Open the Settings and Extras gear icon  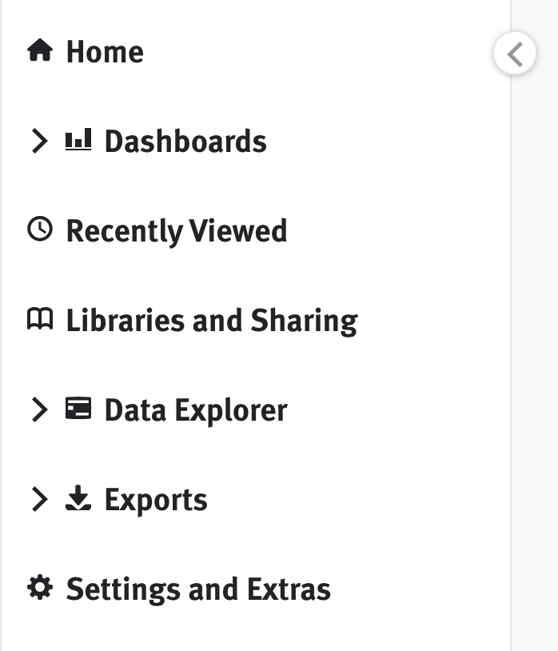39,589
